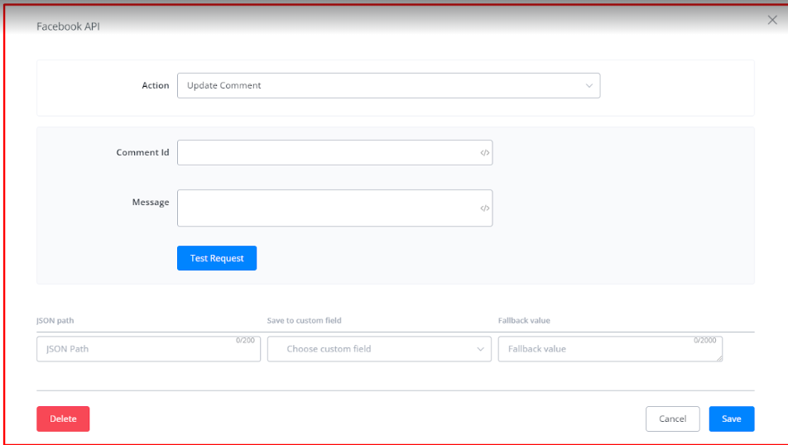Click the Facebook API dialog title
Screen dimensions: 788x445
68,27
